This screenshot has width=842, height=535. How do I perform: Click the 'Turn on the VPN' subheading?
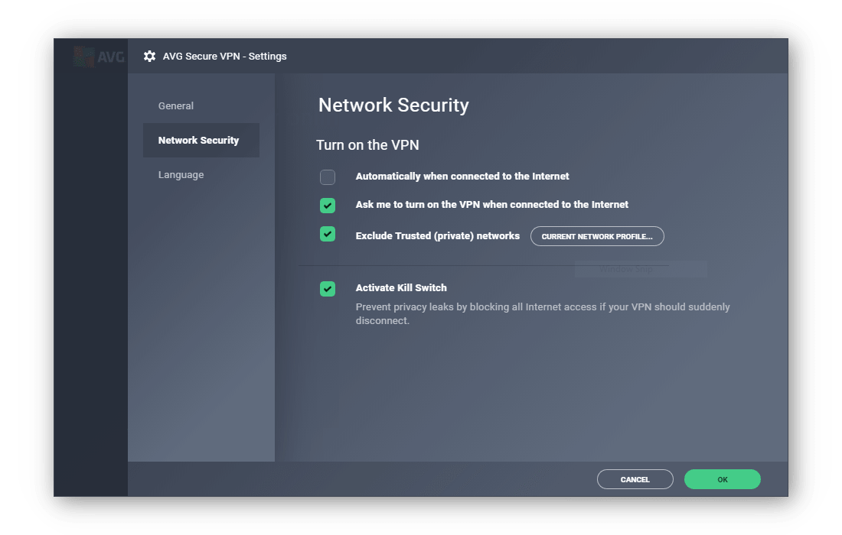point(367,145)
